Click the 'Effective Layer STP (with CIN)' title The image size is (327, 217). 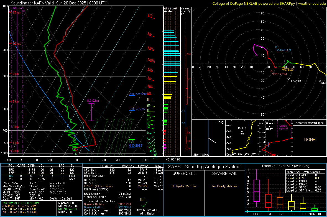tap(285, 166)
